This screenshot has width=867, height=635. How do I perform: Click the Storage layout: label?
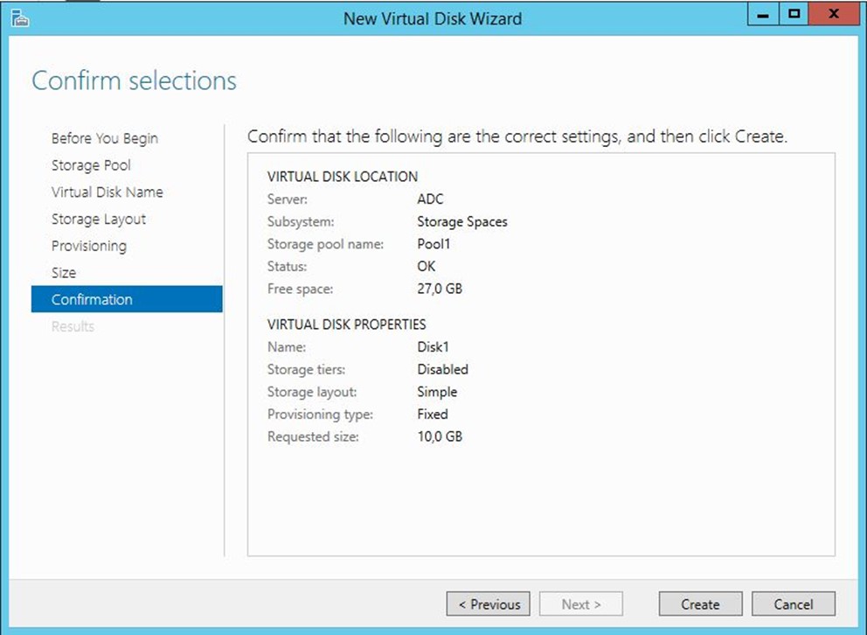(312, 392)
